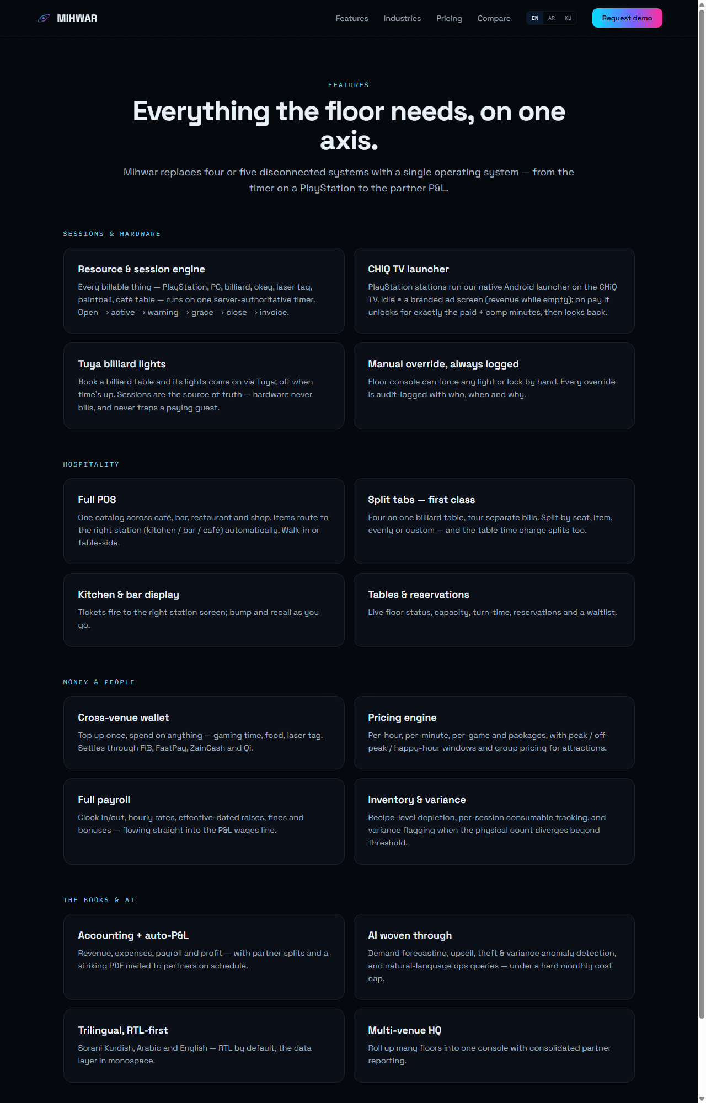Click the 'HOSPITALITY' section label
The height and width of the screenshot is (1103, 706).
click(91, 464)
